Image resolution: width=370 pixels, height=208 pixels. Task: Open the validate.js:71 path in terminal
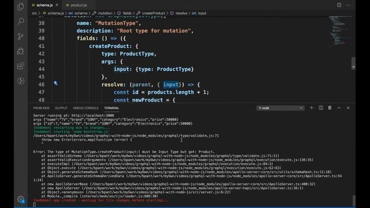(x=126, y=136)
